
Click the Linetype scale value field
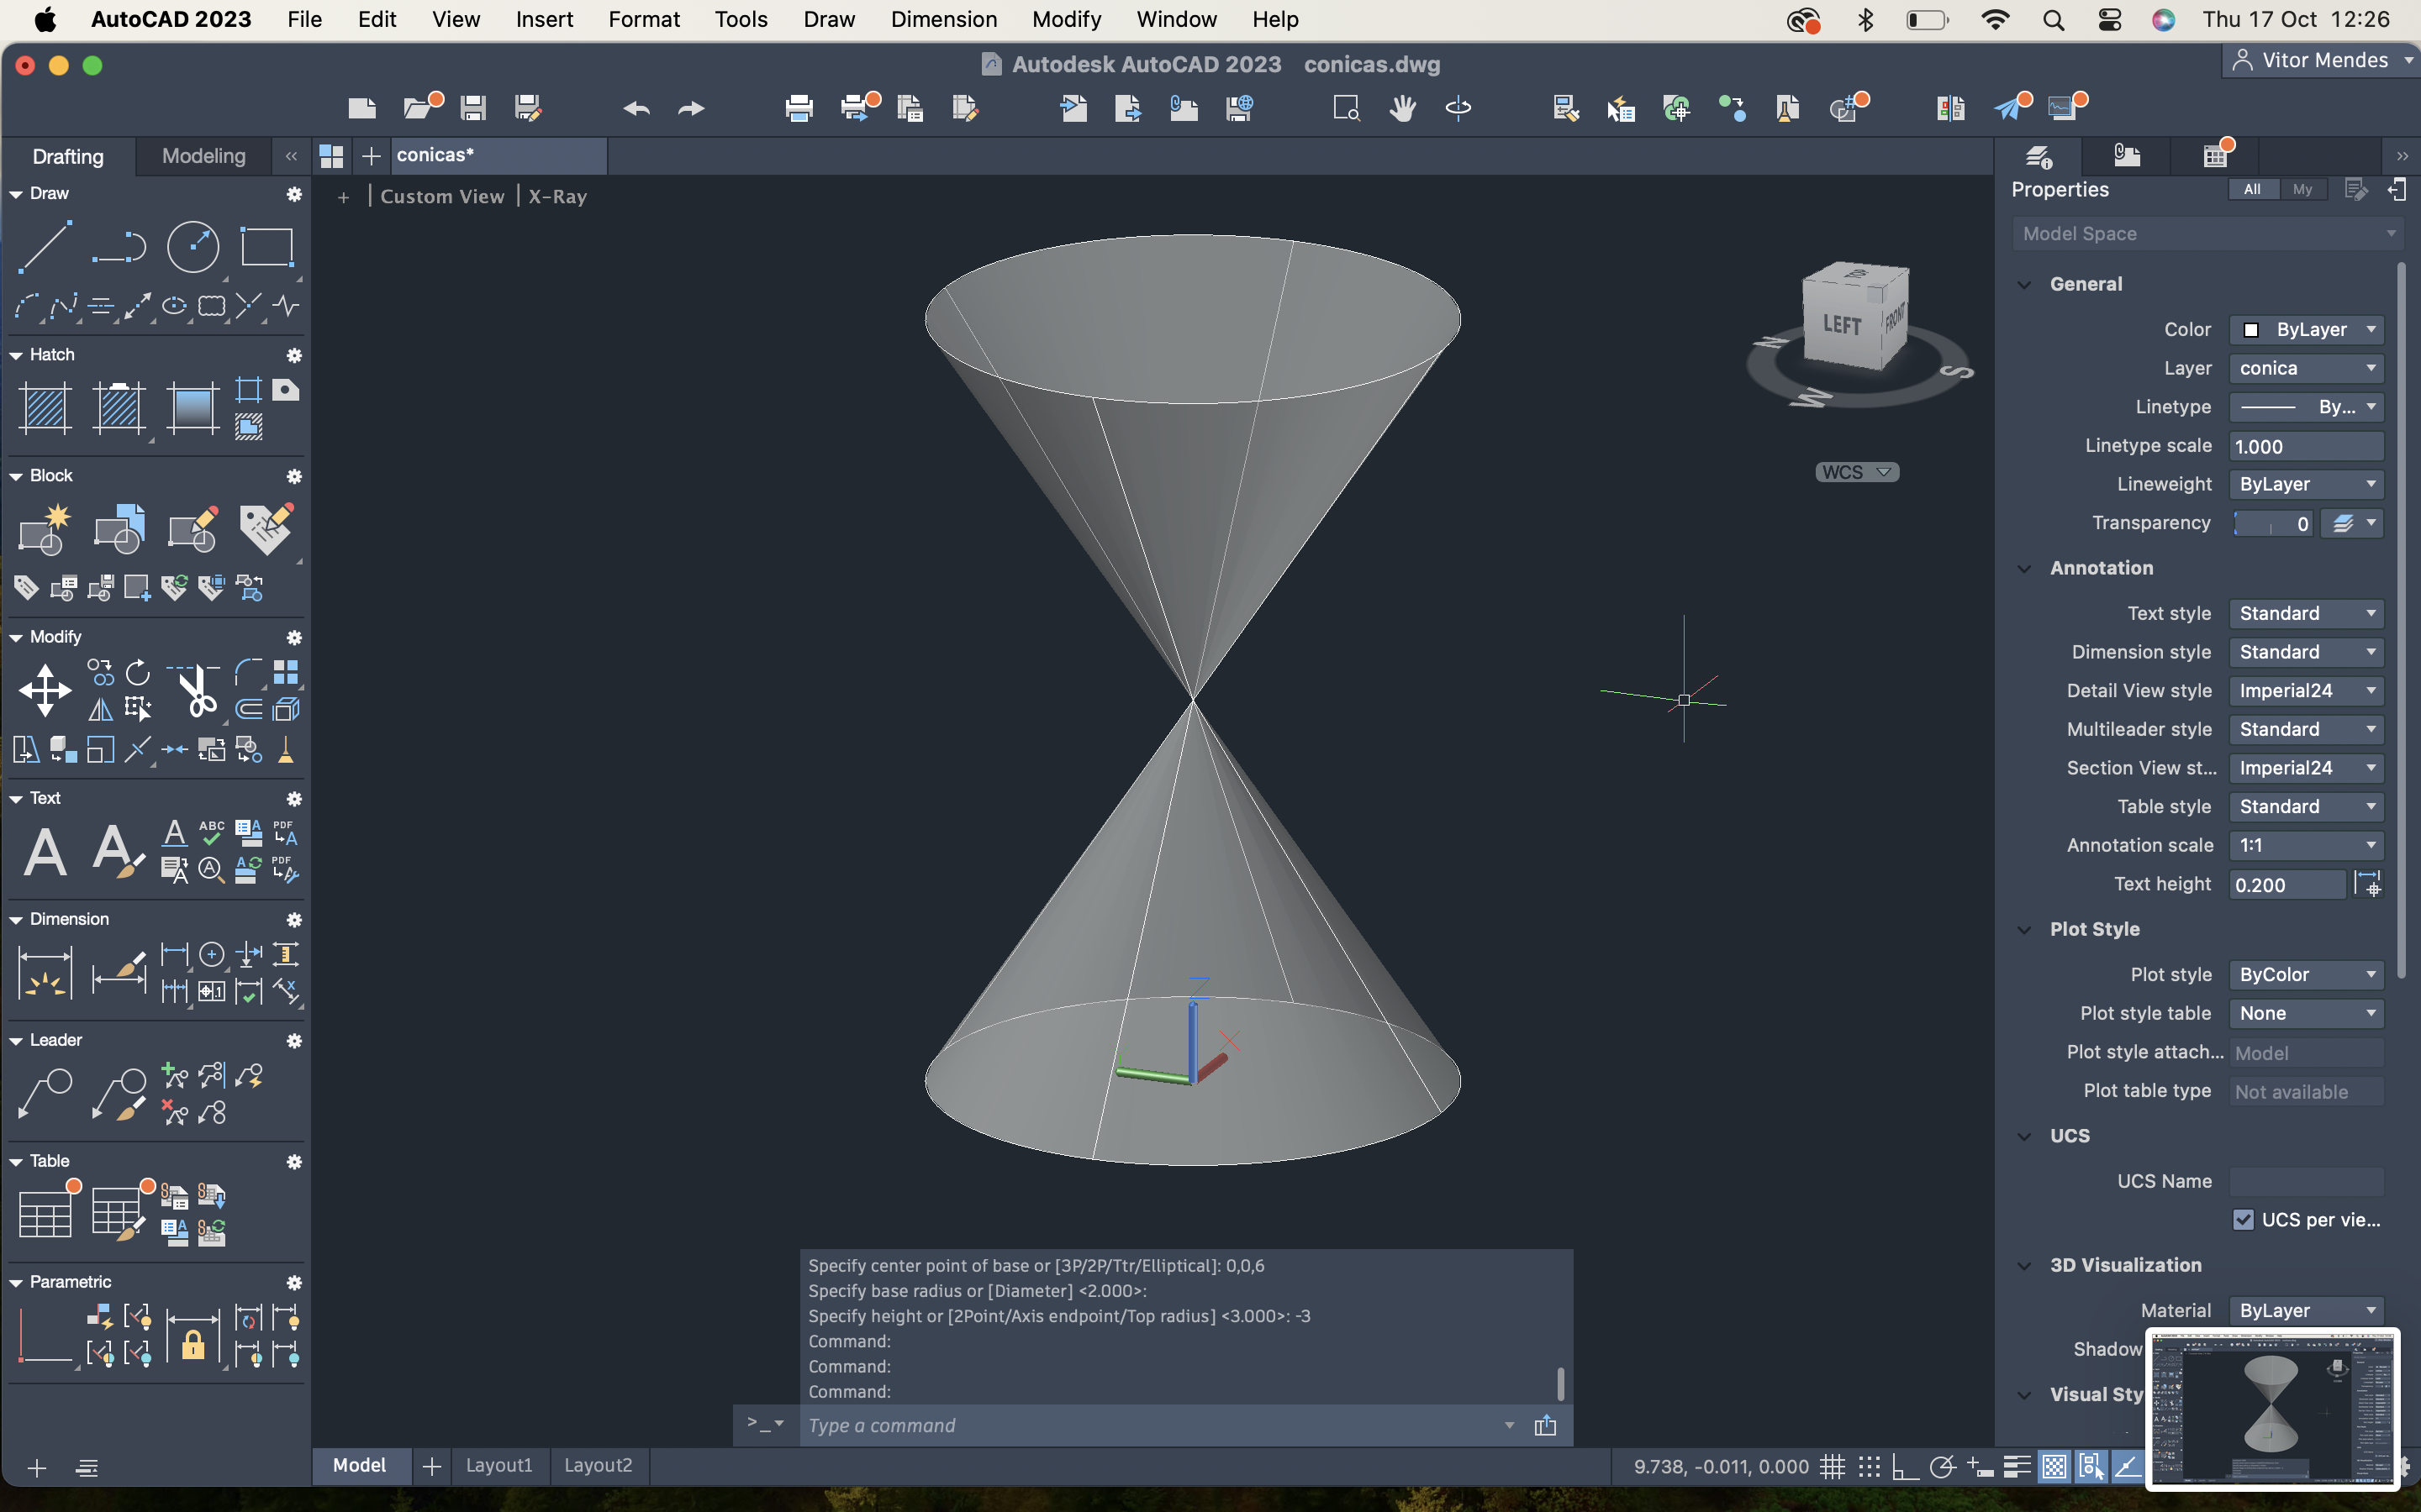coord(2306,446)
